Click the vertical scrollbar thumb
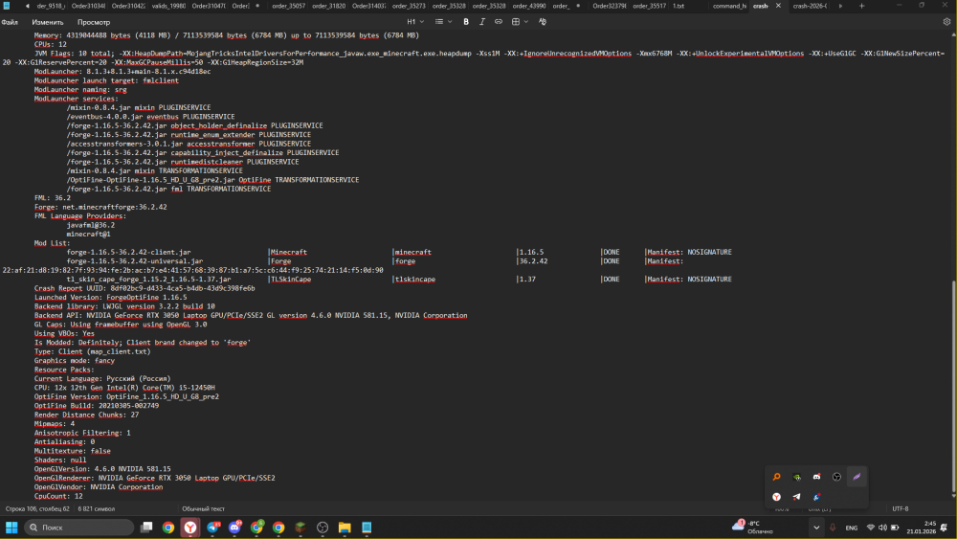The width and height of the screenshot is (957, 539). [x=953, y=386]
